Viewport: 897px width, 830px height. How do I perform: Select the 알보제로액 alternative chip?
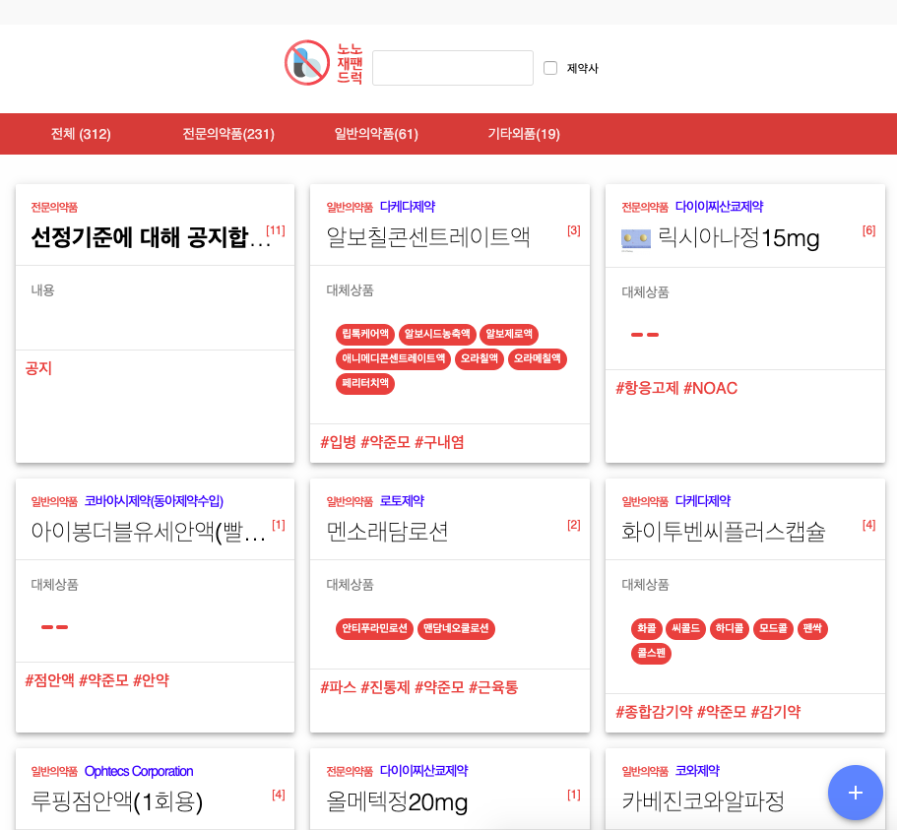pyautogui.click(x=509, y=334)
